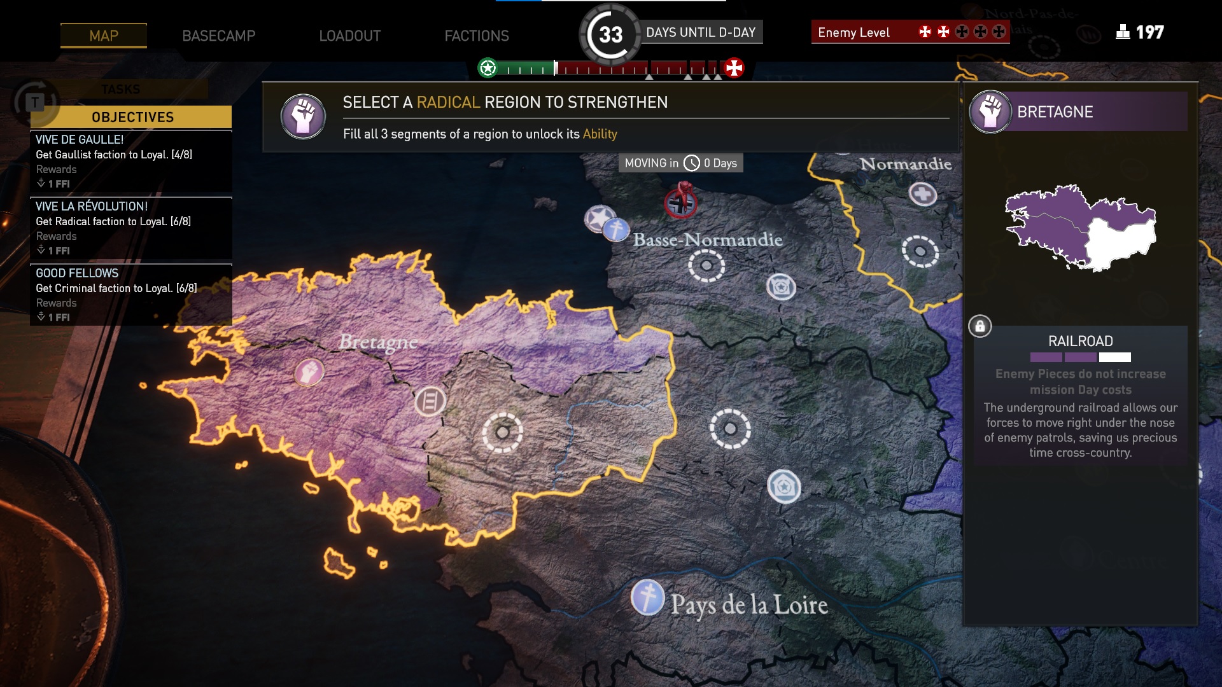Click the Bretagne region thumbnail map
1222x687 pixels.
(x=1081, y=228)
